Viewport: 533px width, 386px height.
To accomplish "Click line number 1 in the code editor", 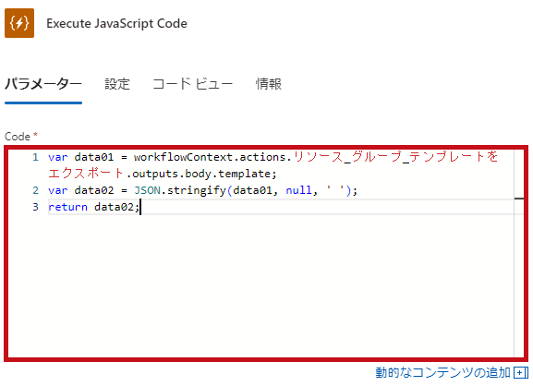I will [35, 157].
